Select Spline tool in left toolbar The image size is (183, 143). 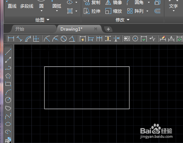coord(8,116)
